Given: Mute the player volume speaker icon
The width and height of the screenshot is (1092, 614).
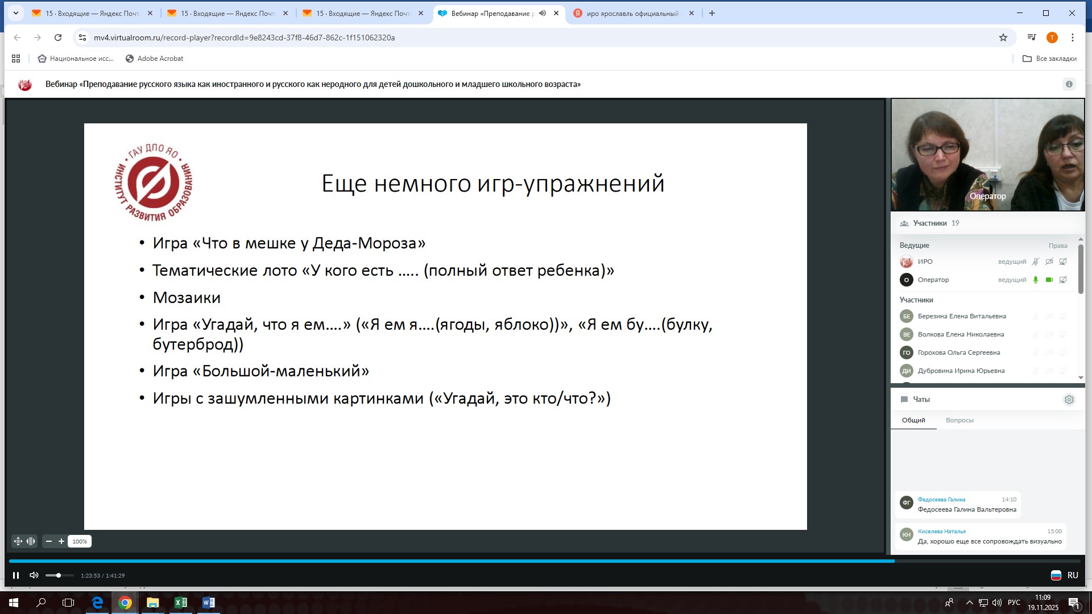Looking at the screenshot, I should click(x=34, y=575).
